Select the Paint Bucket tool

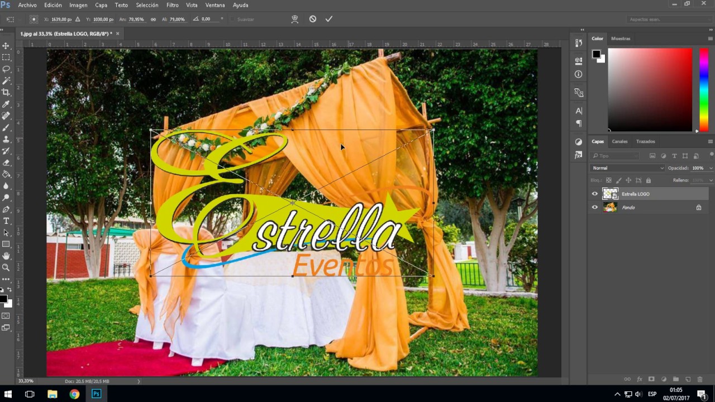[x=6, y=175]
